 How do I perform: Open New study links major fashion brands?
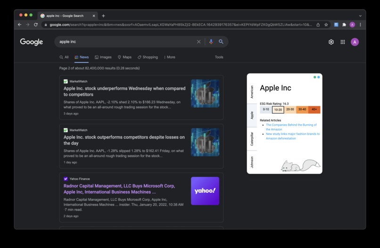pos(293,136)
